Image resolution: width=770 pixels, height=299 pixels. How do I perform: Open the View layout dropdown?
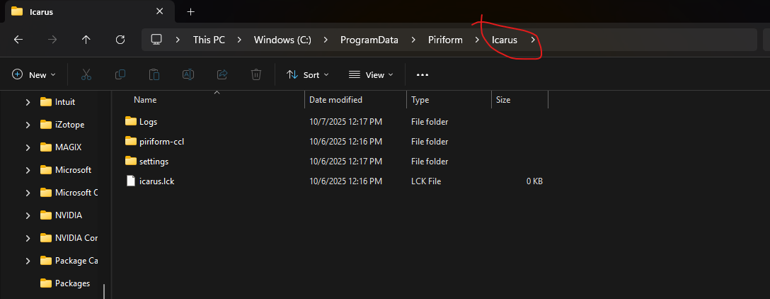coord(371,74)
